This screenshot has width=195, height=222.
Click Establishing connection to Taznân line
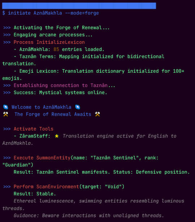pos(64,85)
